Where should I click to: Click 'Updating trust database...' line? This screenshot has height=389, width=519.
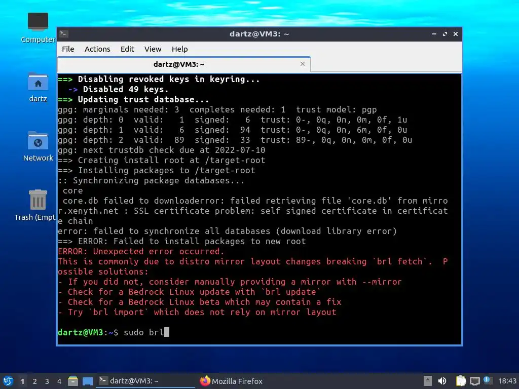(133, 99)
